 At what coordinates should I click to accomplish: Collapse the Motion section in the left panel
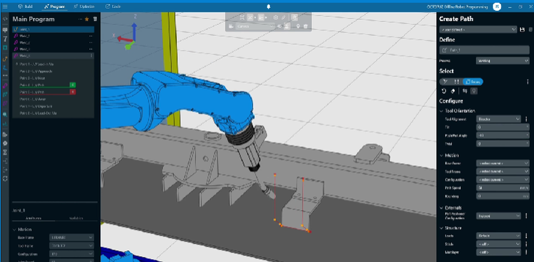click(14, 229)
